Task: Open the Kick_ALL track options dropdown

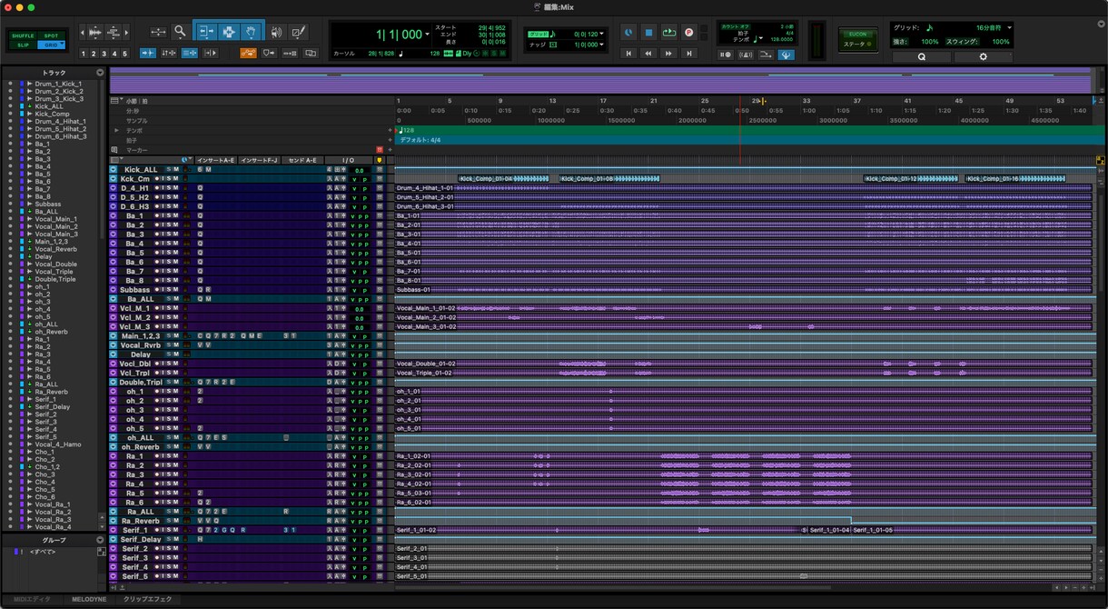Action: click(x=114, y=169)
